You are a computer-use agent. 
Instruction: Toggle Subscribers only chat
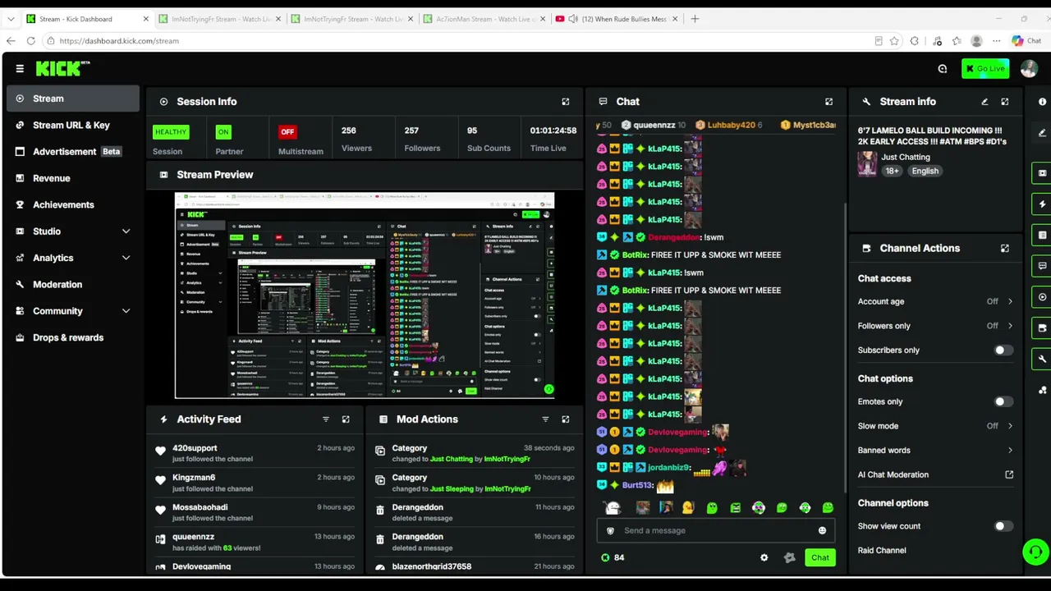1003,350
